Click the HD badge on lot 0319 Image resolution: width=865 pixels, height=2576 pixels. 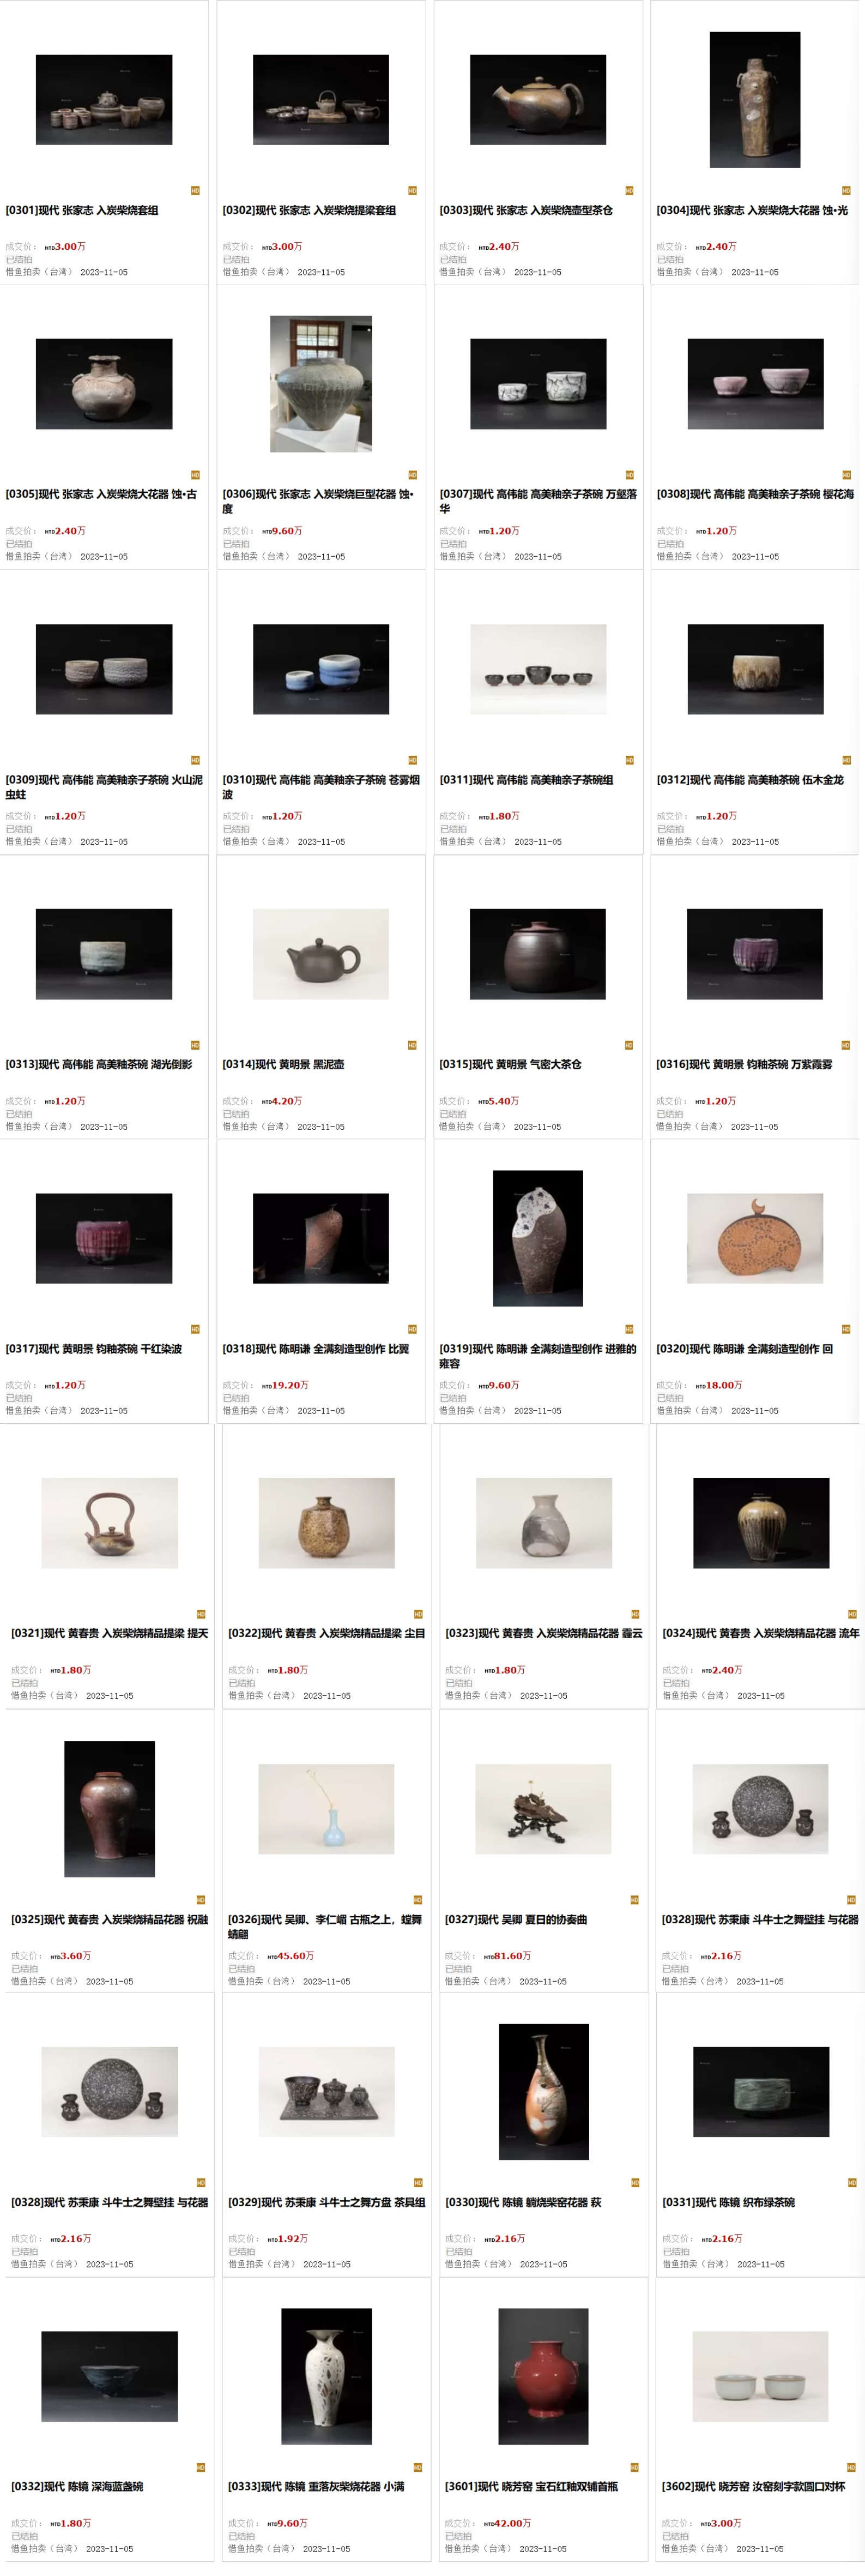[x=629, y=1329]
